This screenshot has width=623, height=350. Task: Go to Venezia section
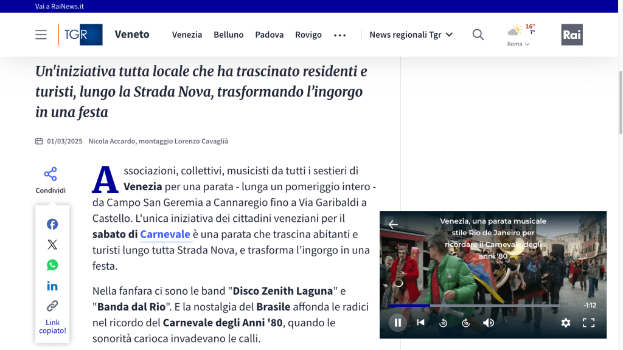click(x=187, y=35)
